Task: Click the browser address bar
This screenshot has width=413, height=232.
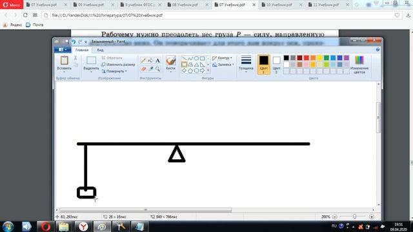Action: [x=221, y=15]
